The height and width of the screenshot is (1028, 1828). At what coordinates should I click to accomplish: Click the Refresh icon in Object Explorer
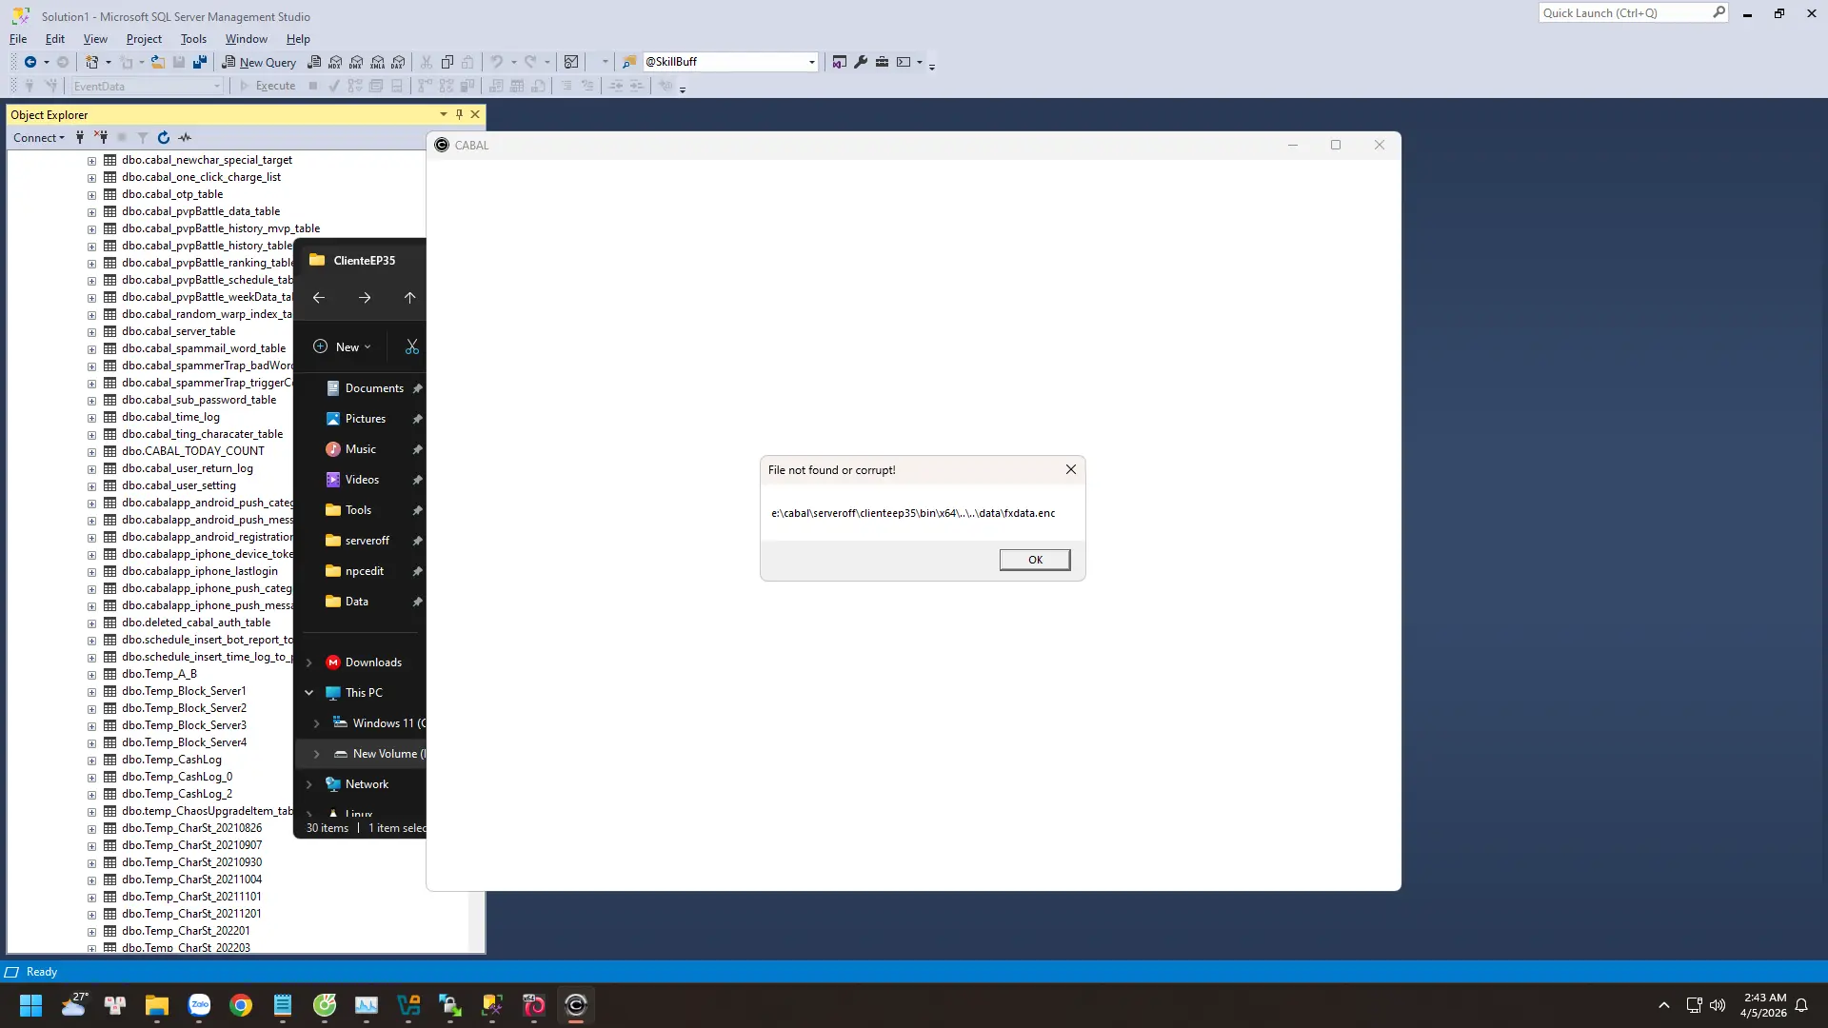pyautogui.click(x=164, y=138)
